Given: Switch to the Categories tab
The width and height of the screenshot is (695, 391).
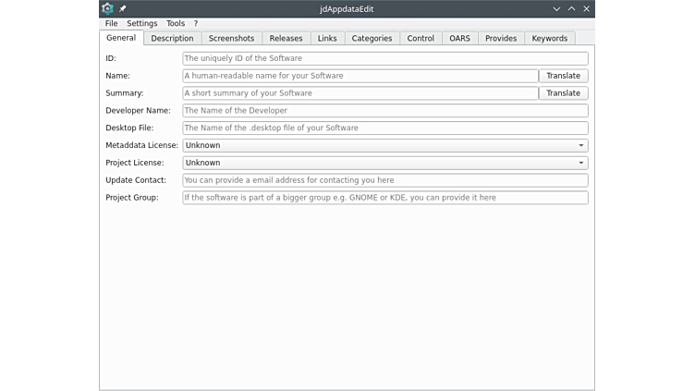Looking at the screenshot, I should pyautogui.click(x=372, y=38).
